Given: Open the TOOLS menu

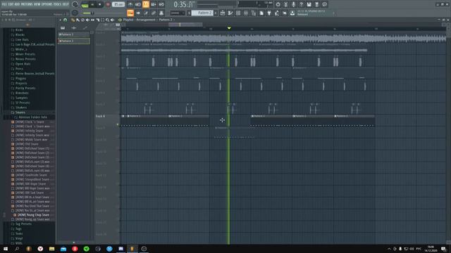Looking at the screenshot, I should click(58, 4).
